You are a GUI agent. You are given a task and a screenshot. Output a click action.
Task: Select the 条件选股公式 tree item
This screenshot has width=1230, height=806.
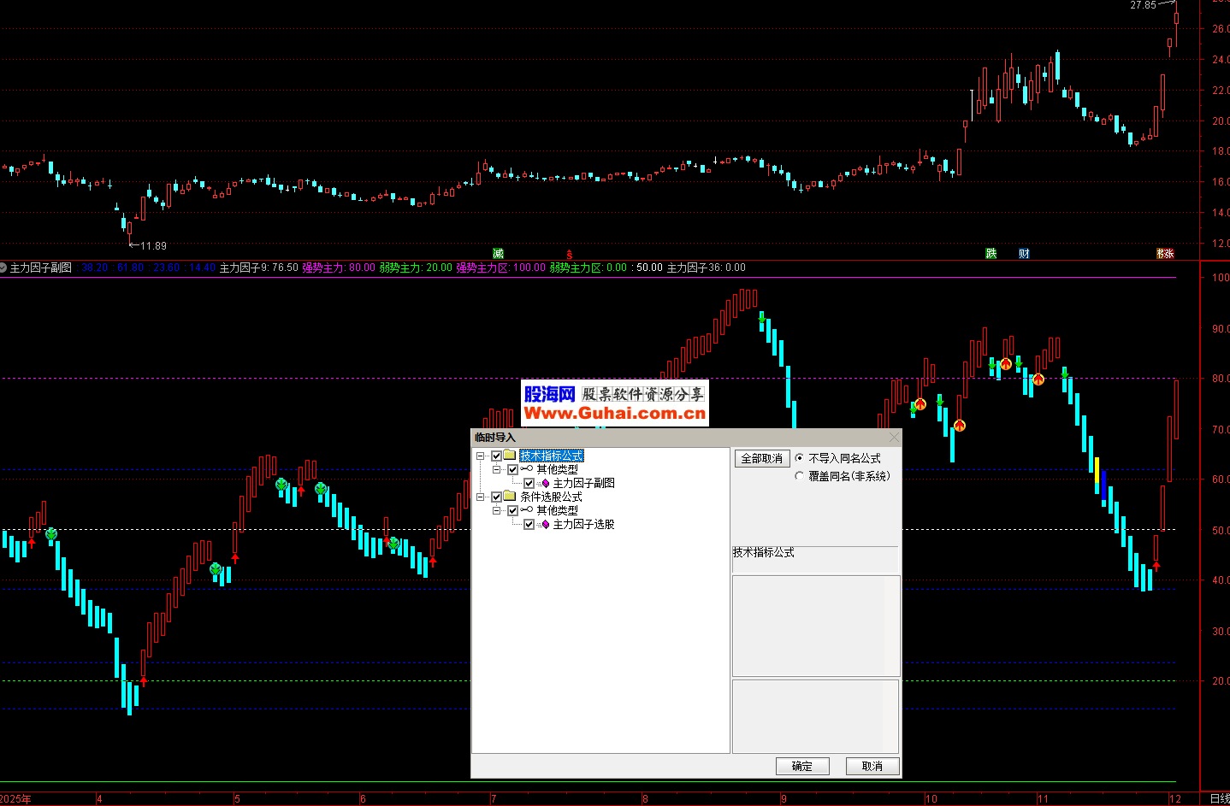(551, 497)
